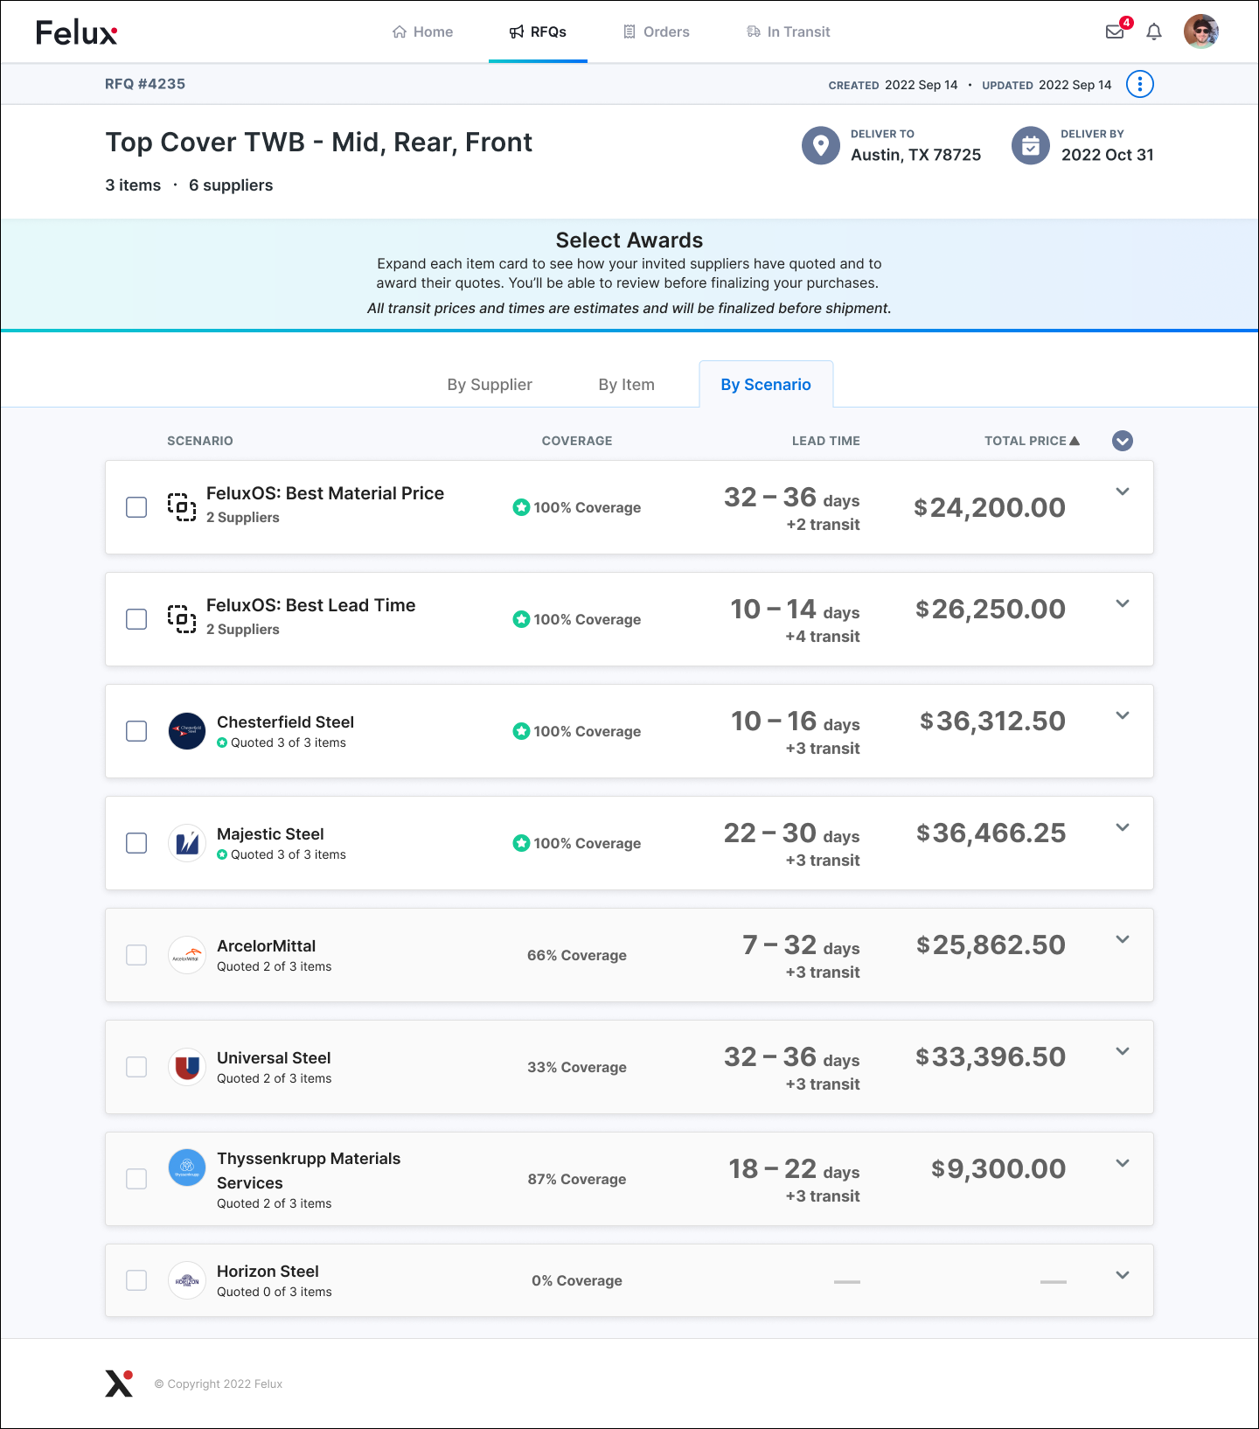Toggle the Horizon Steel checkbox

point(136,1280)
